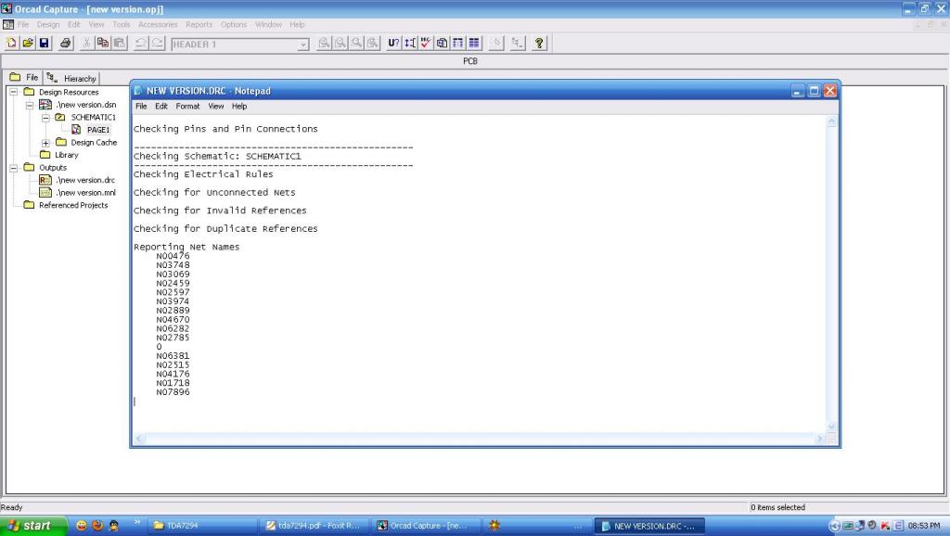Maximize the Notepad window

point(814,91)
